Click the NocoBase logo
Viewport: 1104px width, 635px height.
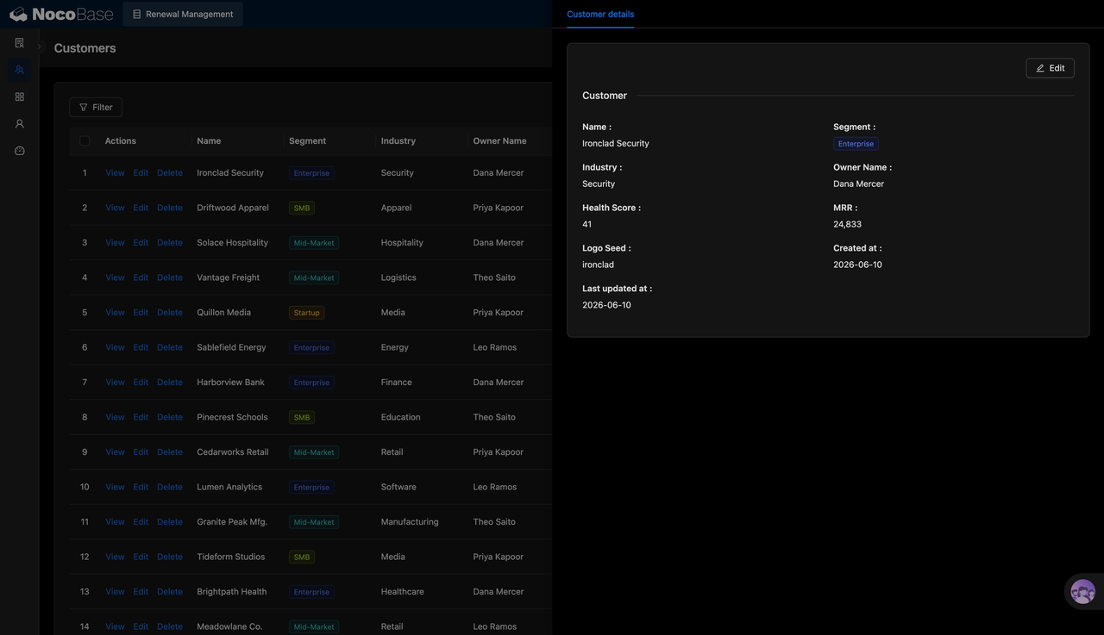pos(62,14)
